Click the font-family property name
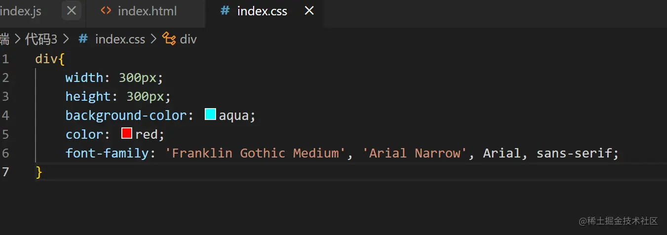This screenshot has height=235, width=667. (107, 153)
